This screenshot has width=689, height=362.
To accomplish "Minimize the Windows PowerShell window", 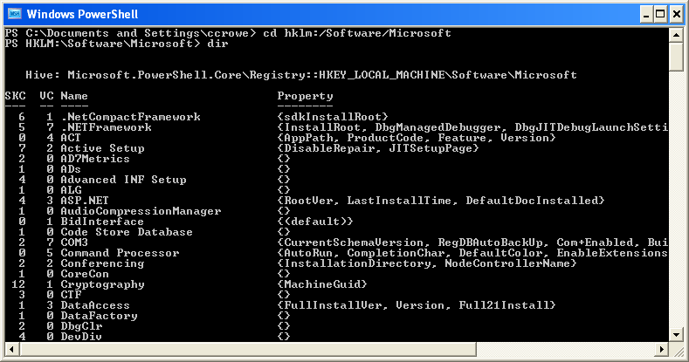I will coord(646,15).
